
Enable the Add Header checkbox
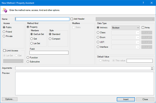[x=72, y=19]
